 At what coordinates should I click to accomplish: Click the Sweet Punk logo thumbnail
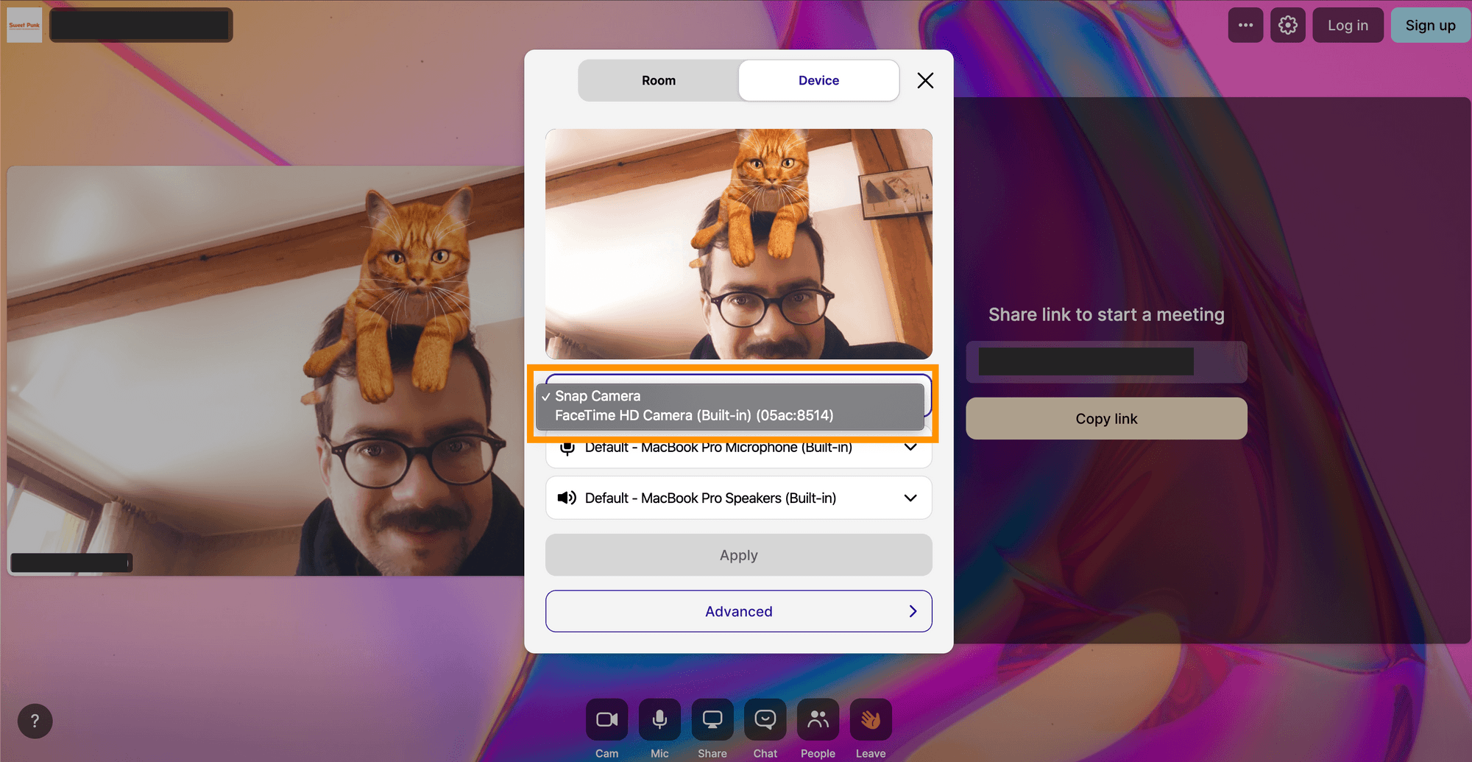coord(24,25)
